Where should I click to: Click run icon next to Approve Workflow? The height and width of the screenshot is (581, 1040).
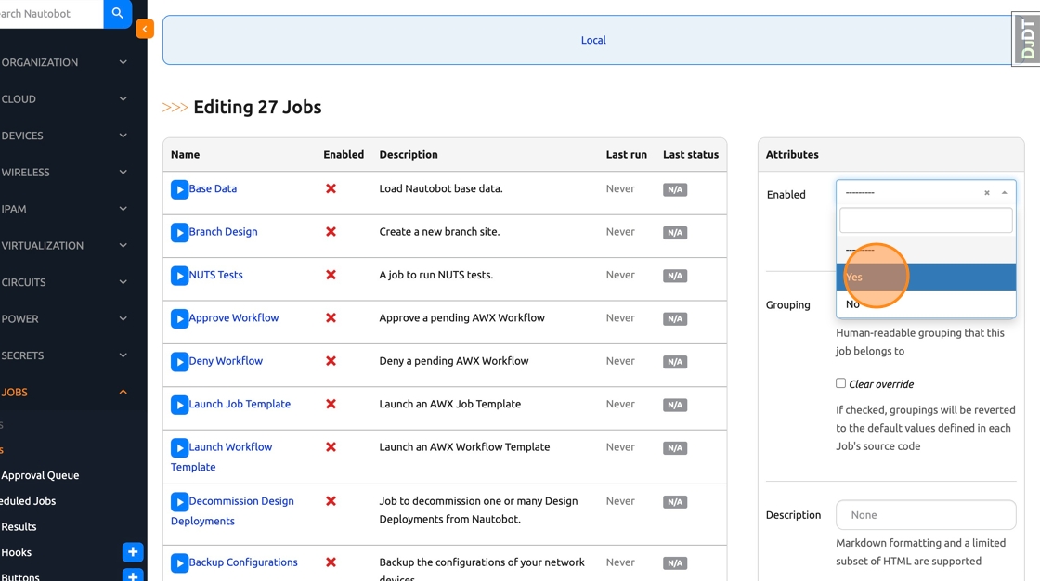point(179,318)
